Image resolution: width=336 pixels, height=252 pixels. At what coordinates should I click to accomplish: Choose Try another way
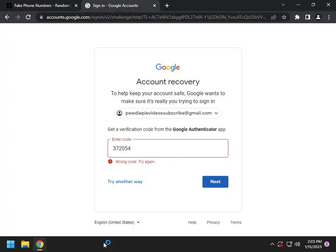point(125,182)
